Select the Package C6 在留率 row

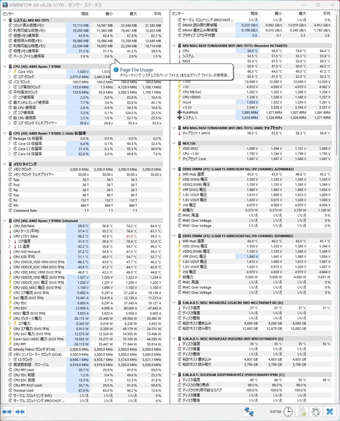[x=85, y=139]
